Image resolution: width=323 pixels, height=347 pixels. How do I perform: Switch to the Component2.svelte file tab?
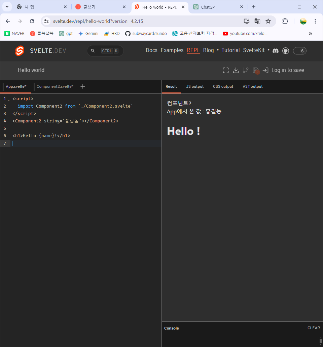[55, 86]
